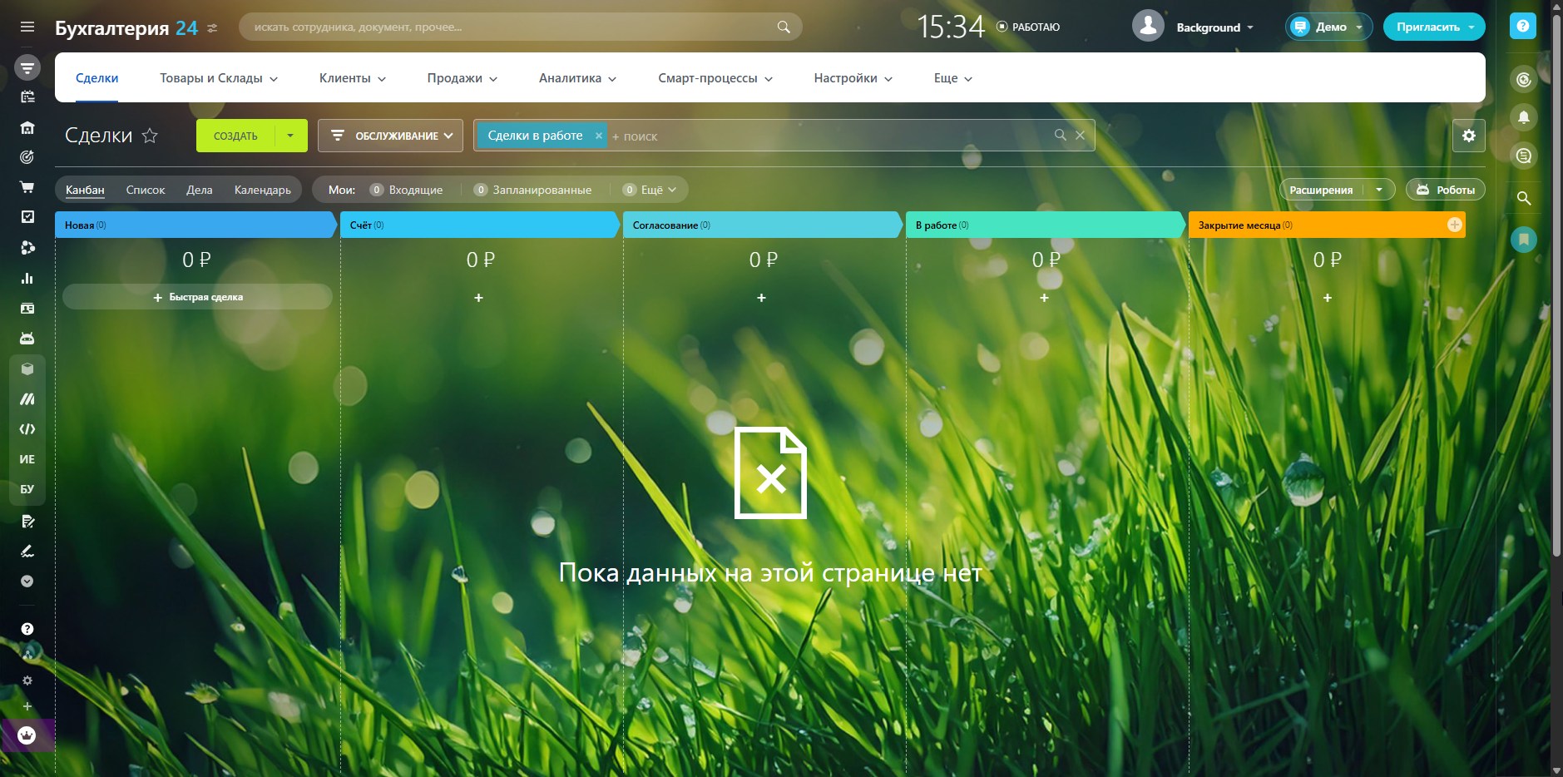Open the checkmark tasks icon in sidebar
This screenshot has width=1563, height=777.
[27, 217]
